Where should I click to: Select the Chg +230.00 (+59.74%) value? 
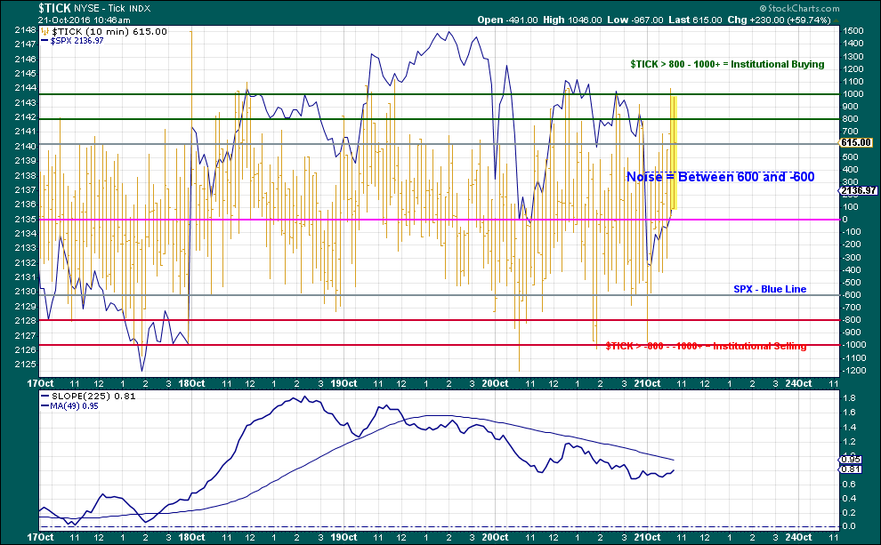779,20
